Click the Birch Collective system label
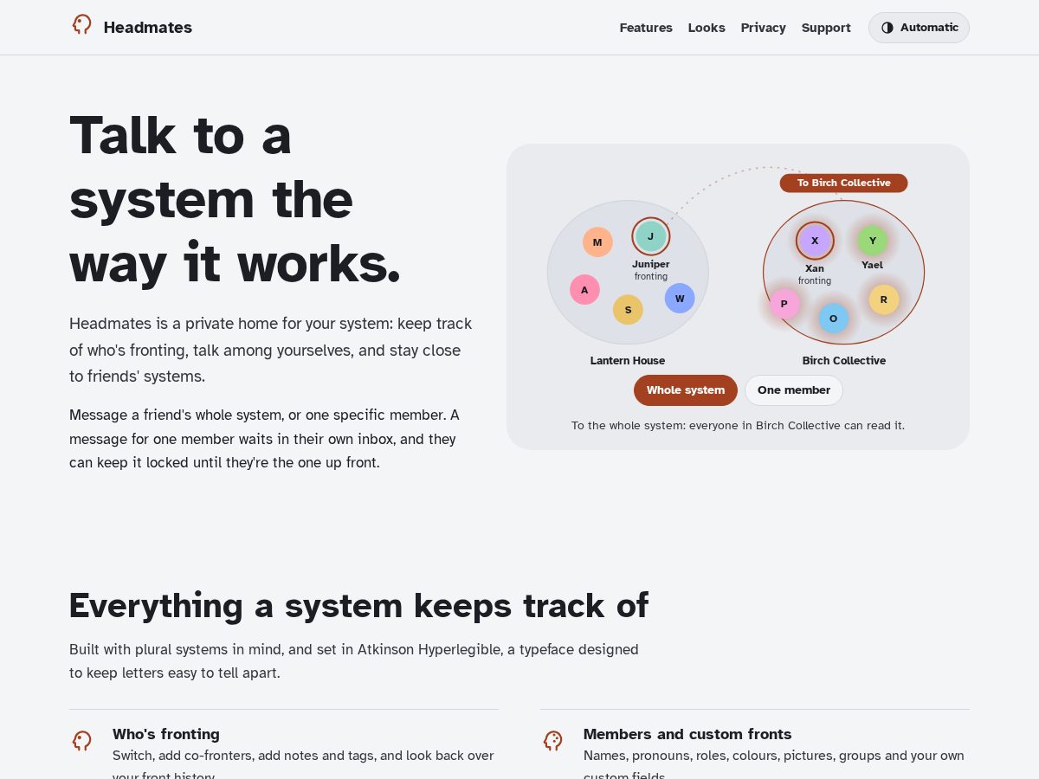Viewport: 1039px width, 779px height. click(844, 361)
